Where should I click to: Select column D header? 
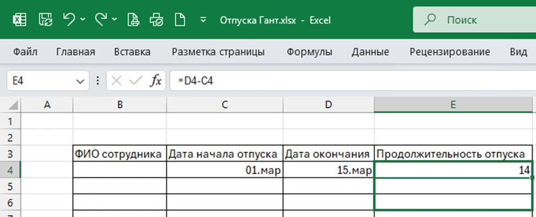coord(329,105)
